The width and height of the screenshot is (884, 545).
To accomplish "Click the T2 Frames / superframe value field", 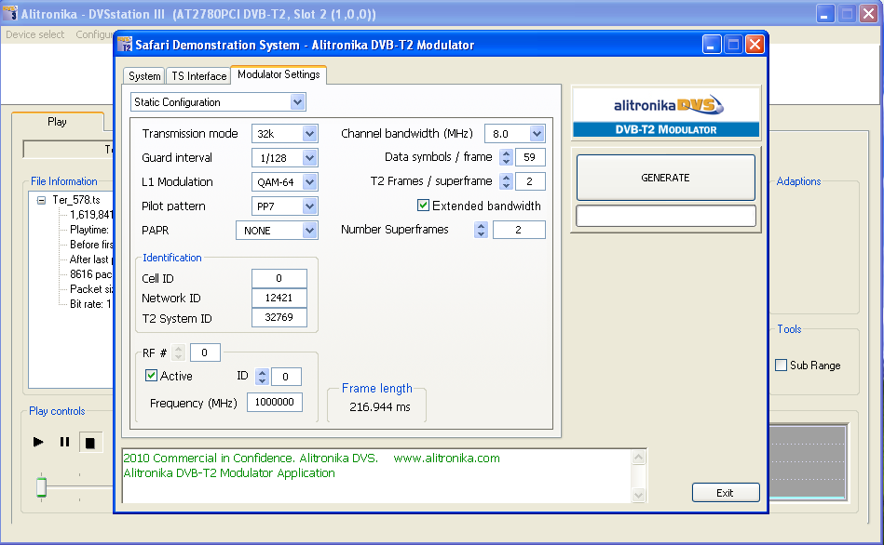I will tap(530, 181).
